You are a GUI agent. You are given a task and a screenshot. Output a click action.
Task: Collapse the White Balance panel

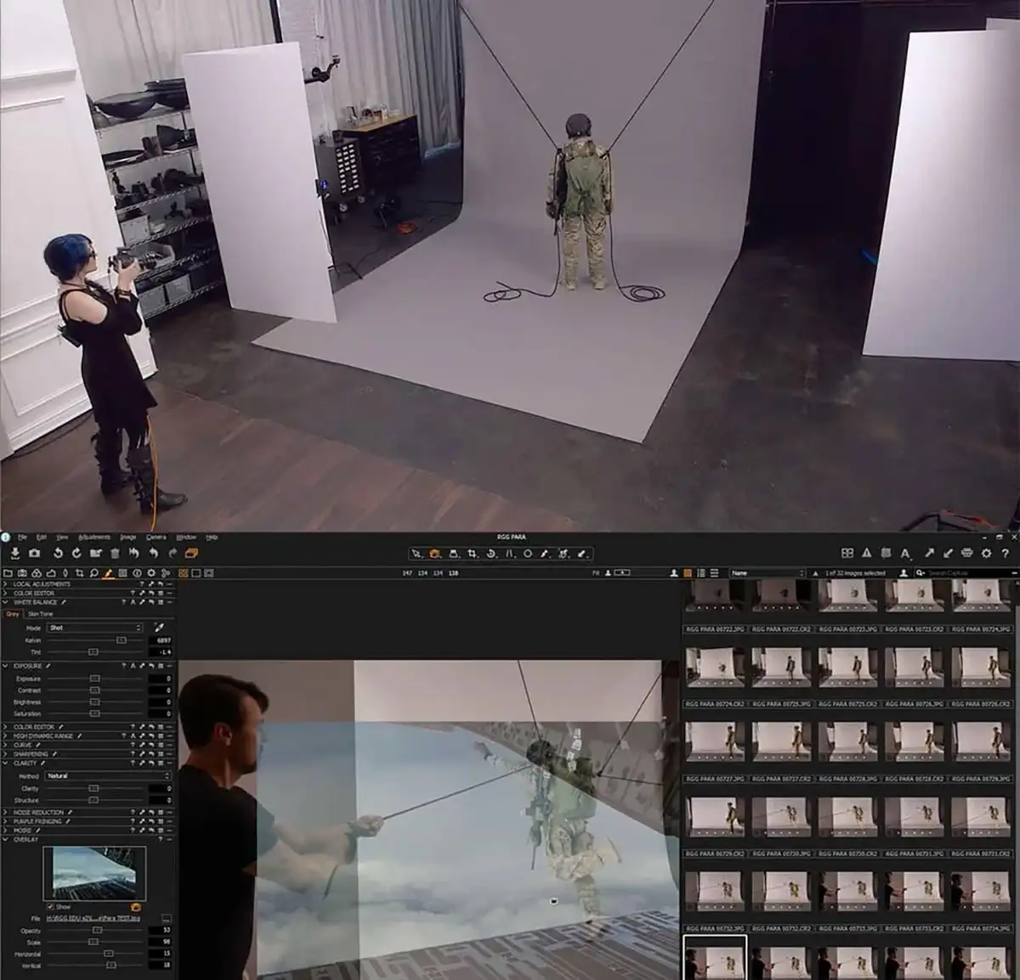pos(6,602)
